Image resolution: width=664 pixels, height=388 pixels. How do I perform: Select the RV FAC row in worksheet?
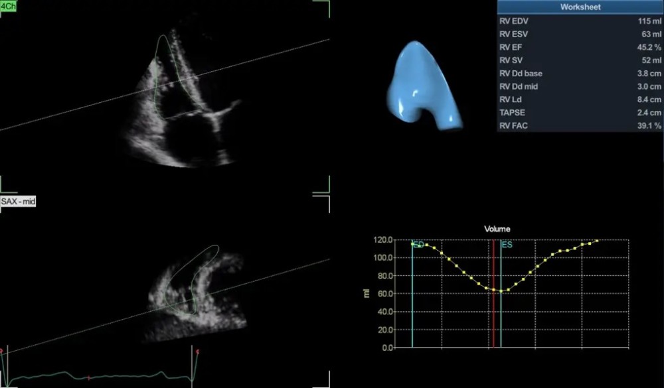tap(580, 125)
